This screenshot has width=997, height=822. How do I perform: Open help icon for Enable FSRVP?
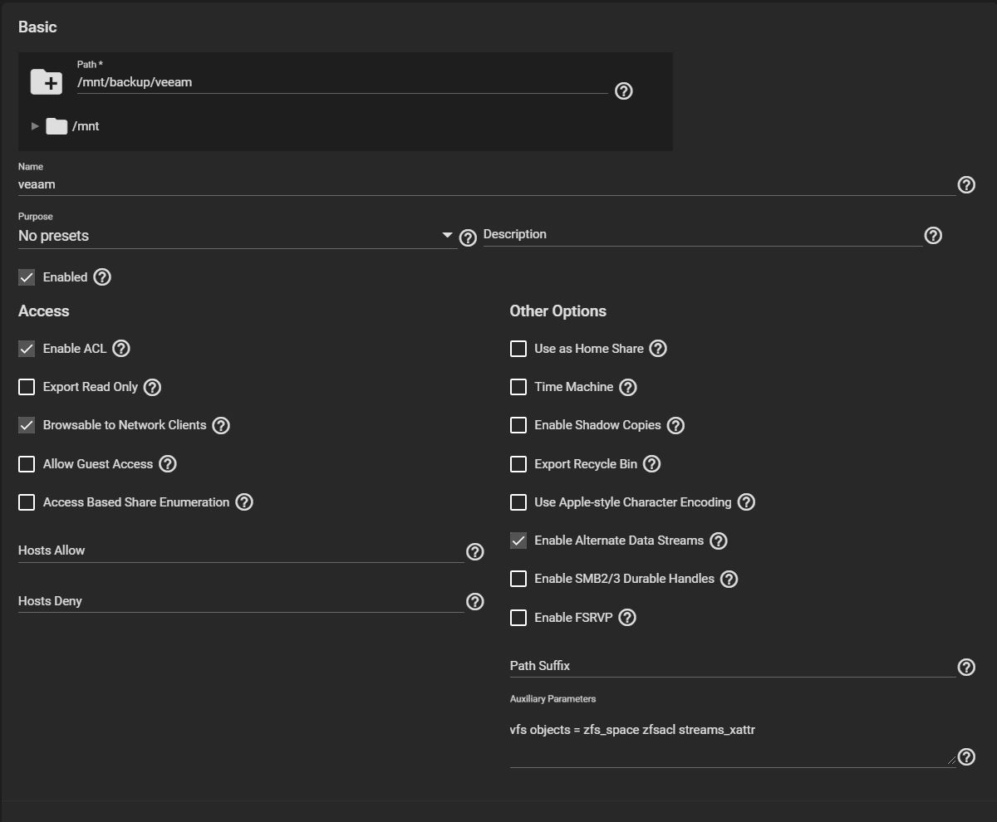click(627, 618)
